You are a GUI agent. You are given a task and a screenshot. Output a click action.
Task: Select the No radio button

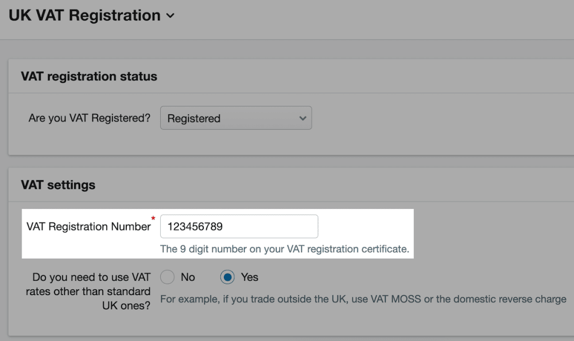(x=167, y=277)
